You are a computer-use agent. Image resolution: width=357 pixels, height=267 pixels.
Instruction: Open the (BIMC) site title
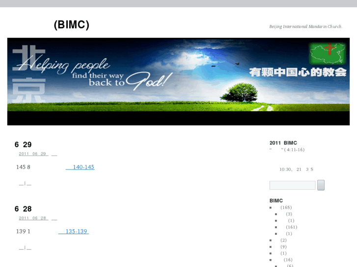click(71, 24)
